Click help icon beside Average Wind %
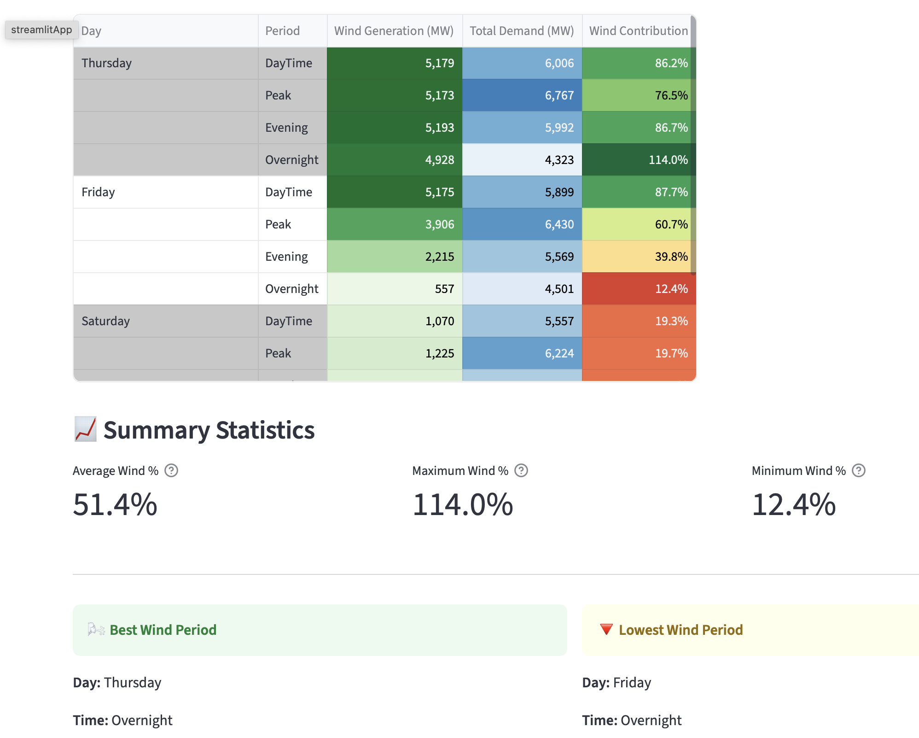Screen dimensions: 919x738 coord(171,470)
